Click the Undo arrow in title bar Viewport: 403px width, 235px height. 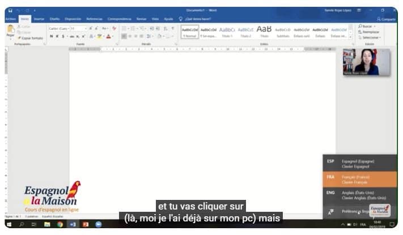(x=18, y=11)
